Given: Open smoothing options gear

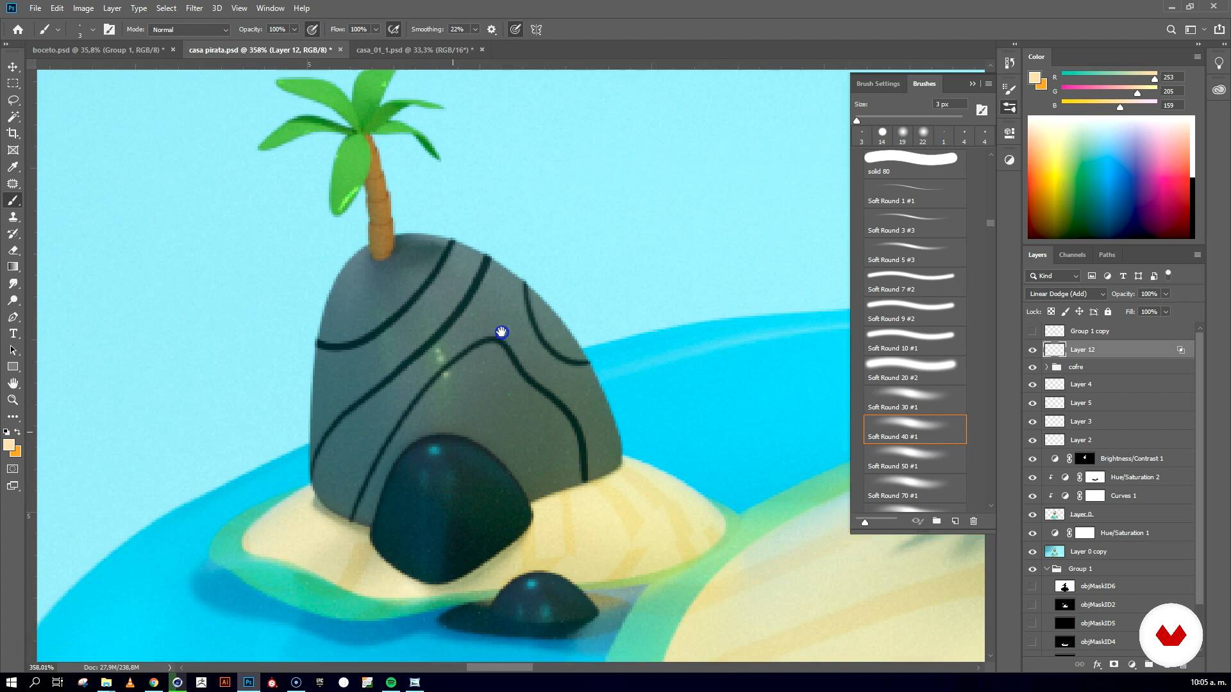Looking at the screenshot, I should pos(492,29).
